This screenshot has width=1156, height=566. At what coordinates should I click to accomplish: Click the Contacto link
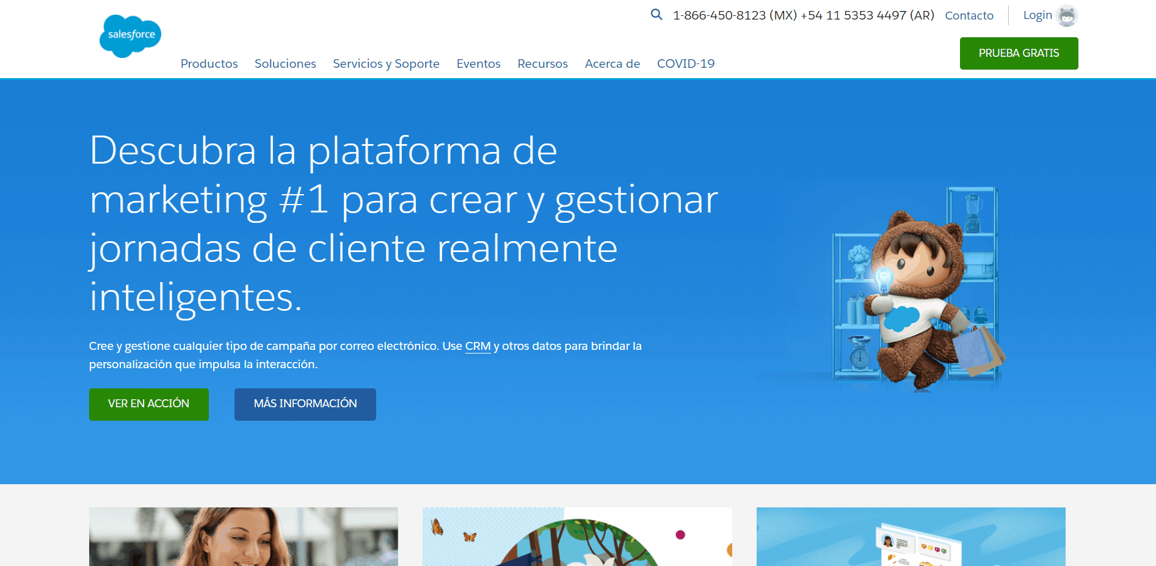click(969, 15)
